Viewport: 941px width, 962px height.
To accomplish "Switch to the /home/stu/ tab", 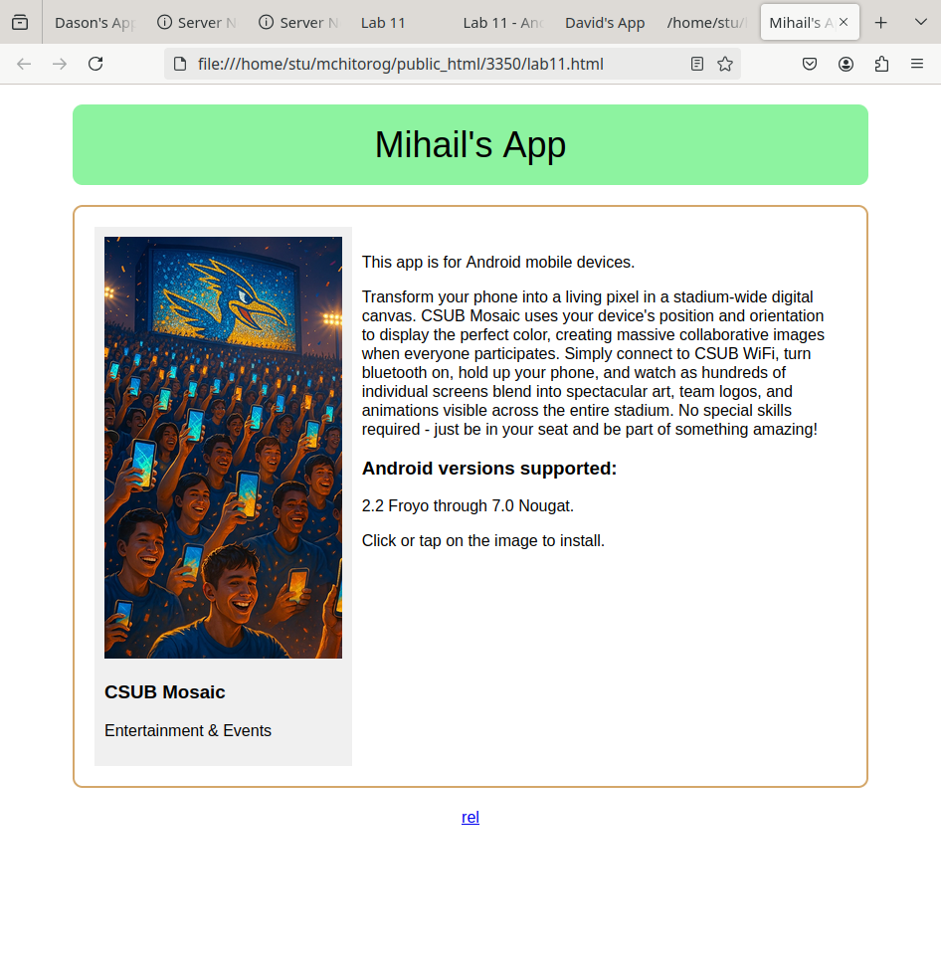I will point(706,23).
